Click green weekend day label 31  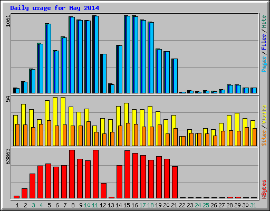(x=253, y=205)
